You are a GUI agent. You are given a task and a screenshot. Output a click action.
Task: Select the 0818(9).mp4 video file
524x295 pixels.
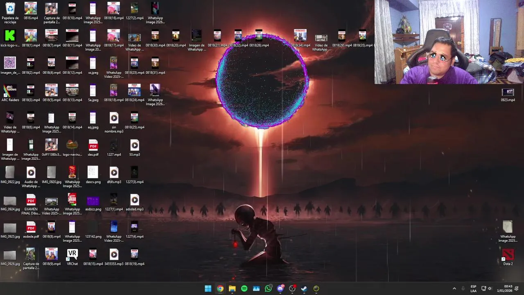tap(51, 257)
